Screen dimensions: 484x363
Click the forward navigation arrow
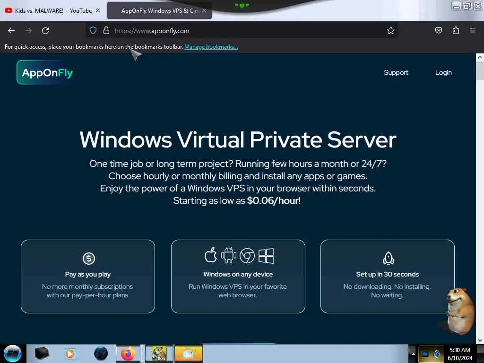pos(28,31)
